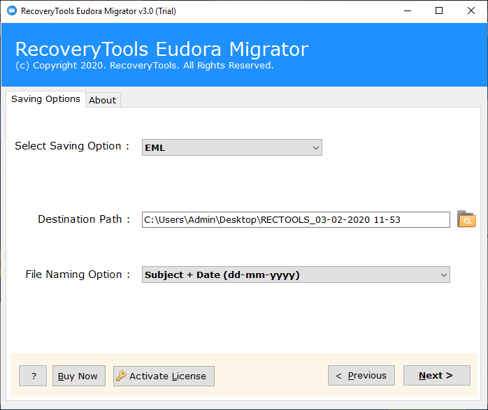
Task: Click inside the Destination Path field
Action: click(x=296, y=220)
